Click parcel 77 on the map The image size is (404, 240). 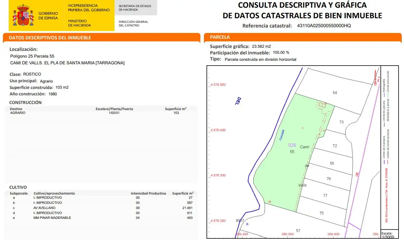(325, 196)
